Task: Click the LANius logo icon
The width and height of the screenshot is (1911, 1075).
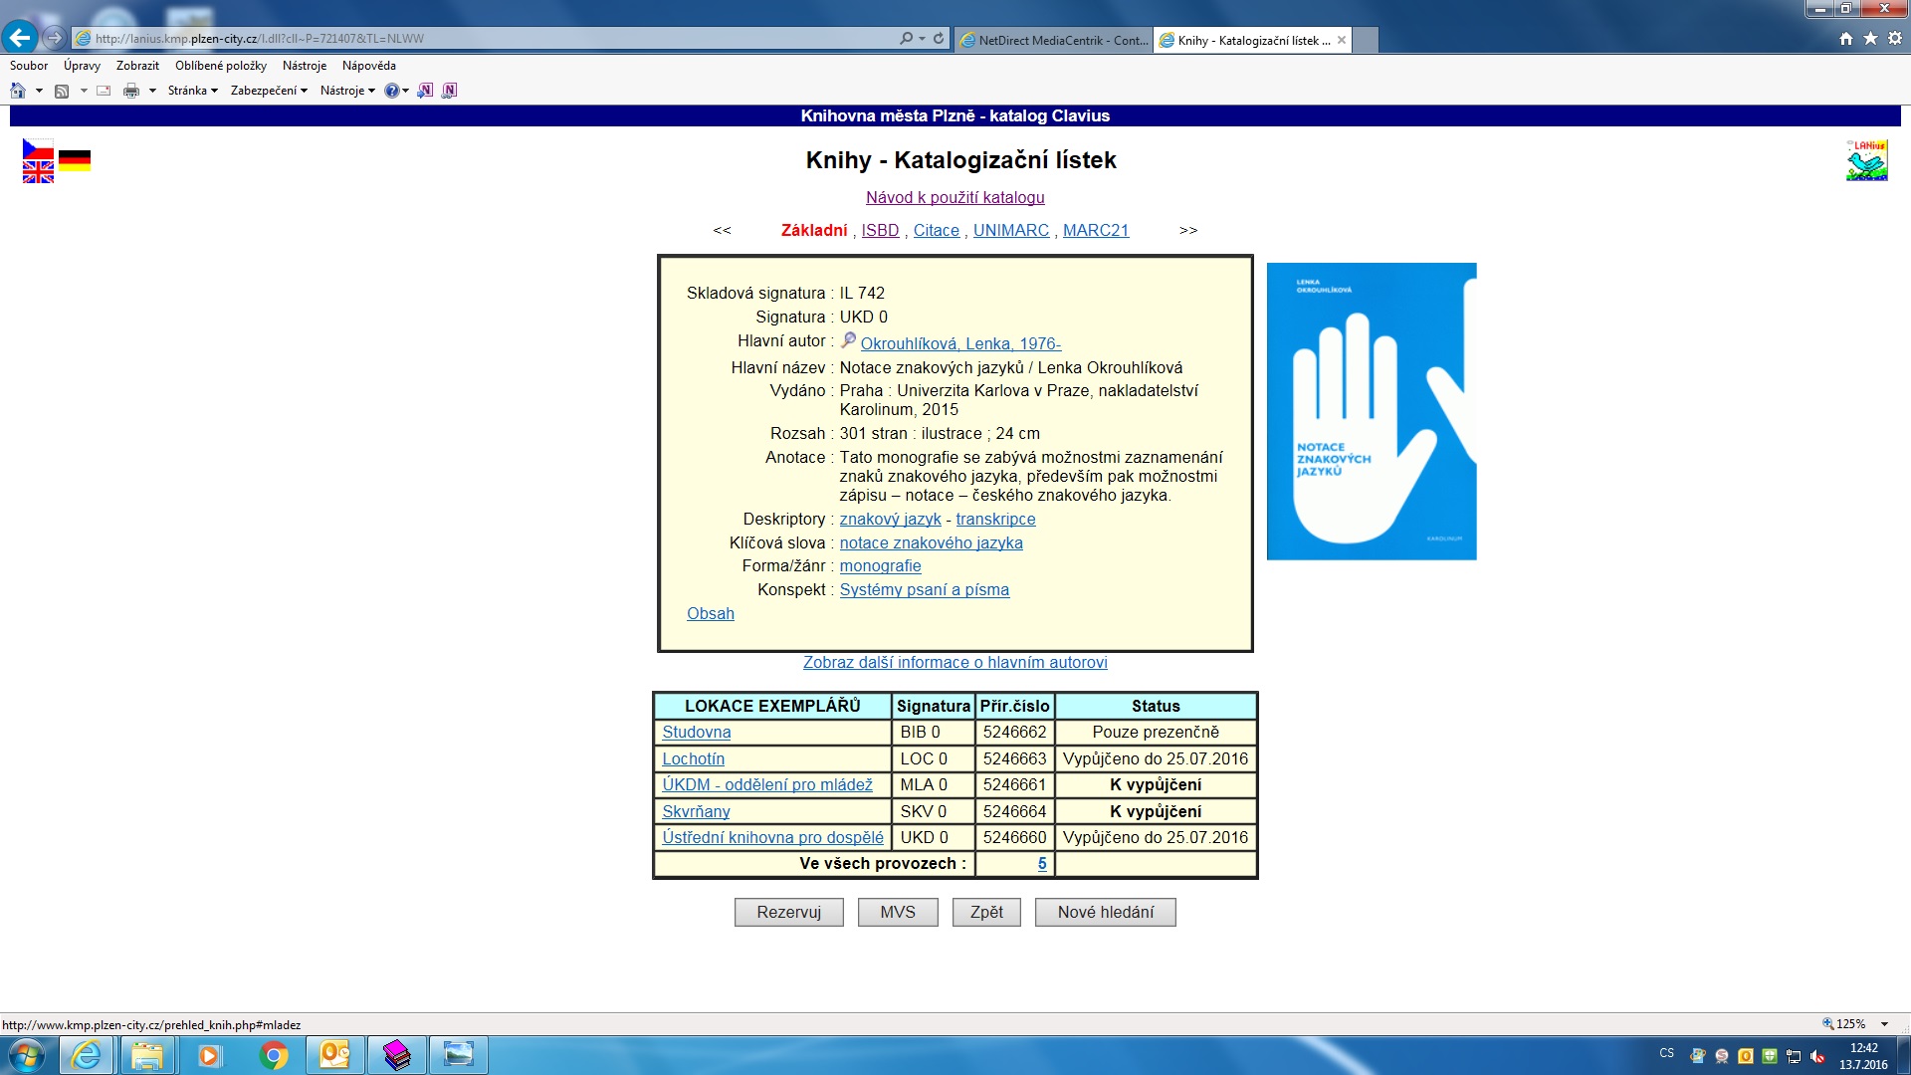Action: (1866, 160)
